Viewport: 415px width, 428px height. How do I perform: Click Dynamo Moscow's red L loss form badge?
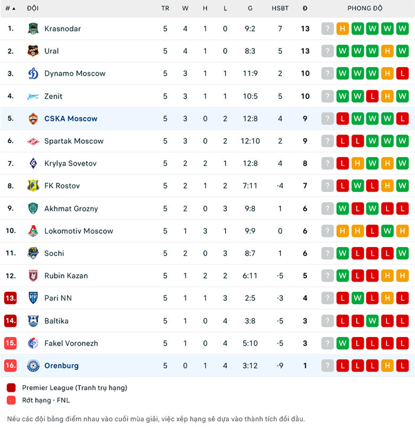(x=402, y=73)
